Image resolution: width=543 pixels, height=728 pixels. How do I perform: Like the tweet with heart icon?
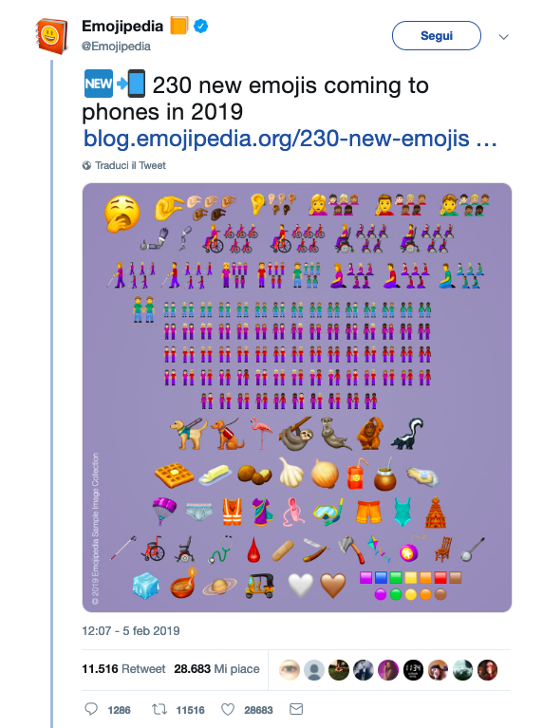coord(228,709)
